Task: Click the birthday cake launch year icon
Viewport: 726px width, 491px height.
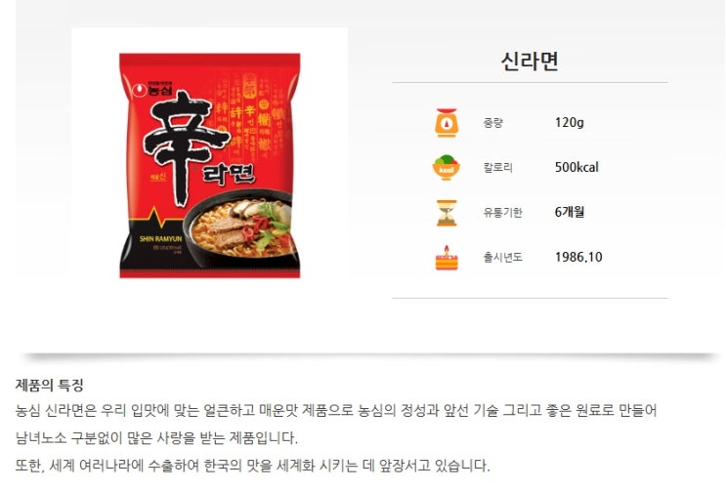Action: (447, 258)
